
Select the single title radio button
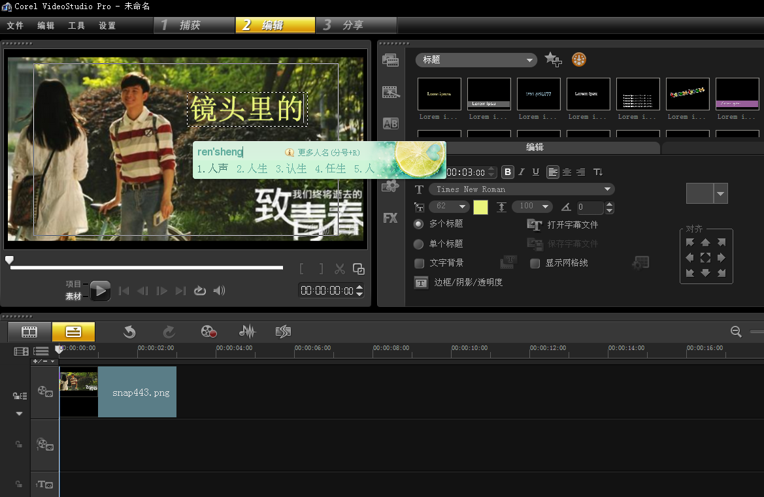pos(418,244)
